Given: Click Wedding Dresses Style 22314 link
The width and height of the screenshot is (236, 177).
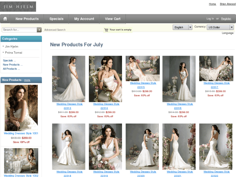Looking at the screenshot, I should click(106, 106).
